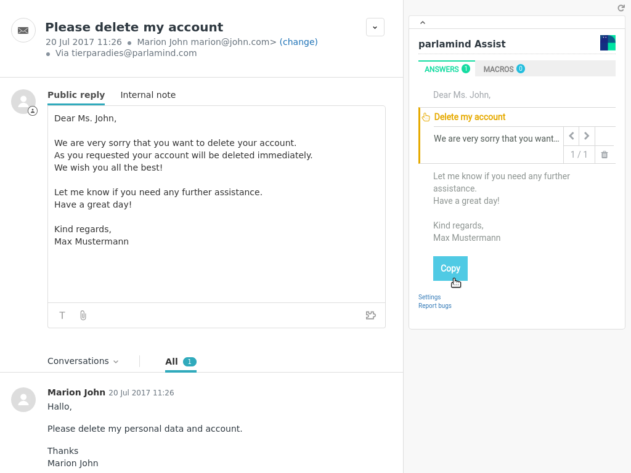Switch to the Internal note tab
The height and width of the screenshot is (473, 631).
(148, 95)
